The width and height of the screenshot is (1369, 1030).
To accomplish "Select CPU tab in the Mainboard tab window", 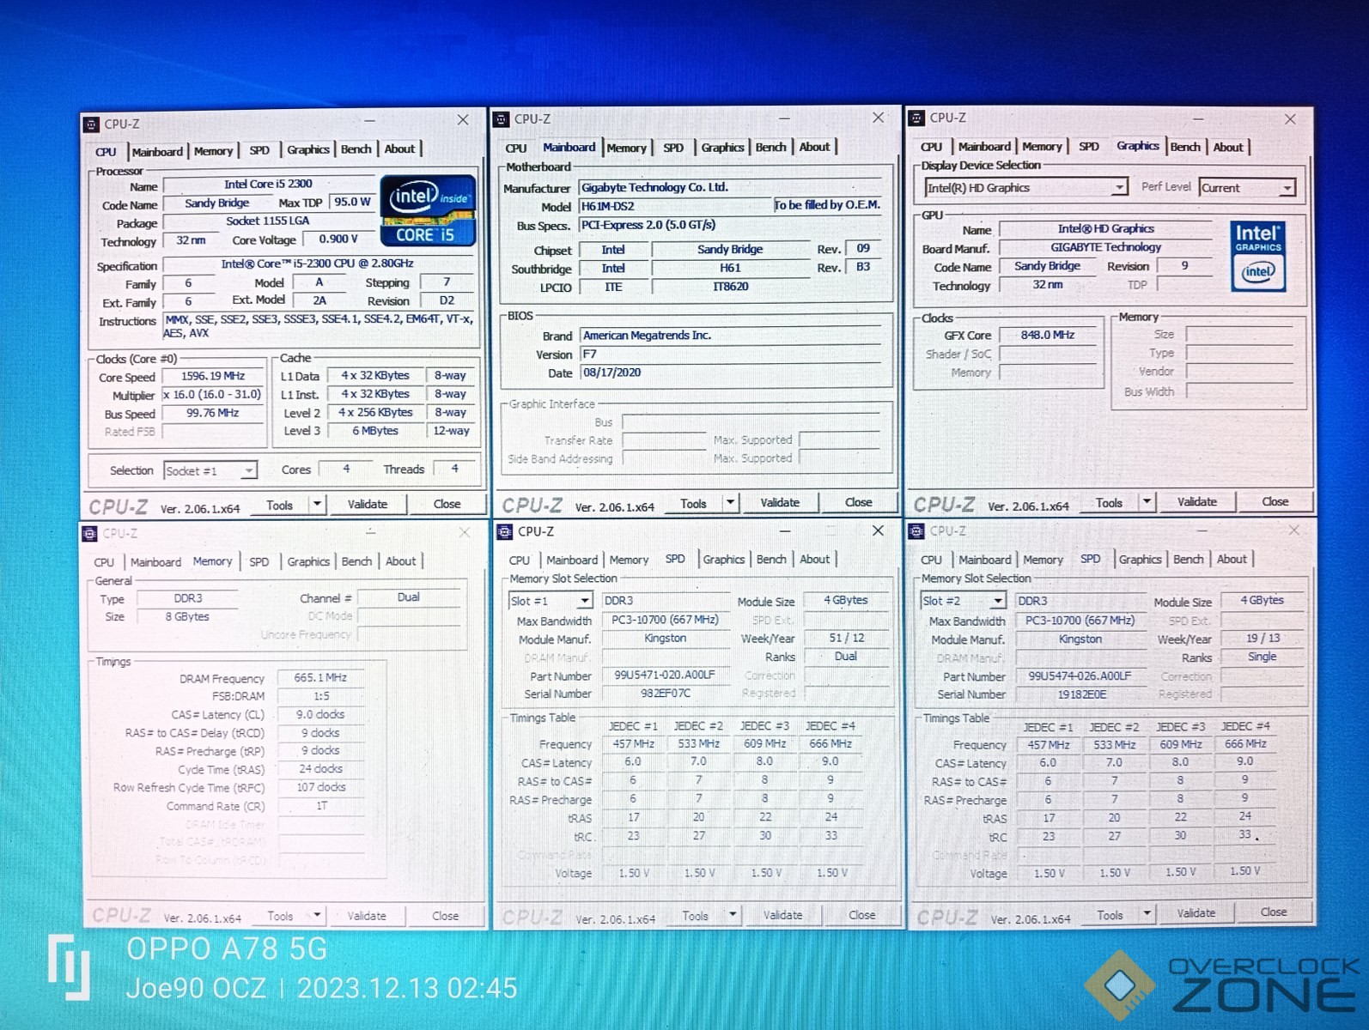I will 516,148.
